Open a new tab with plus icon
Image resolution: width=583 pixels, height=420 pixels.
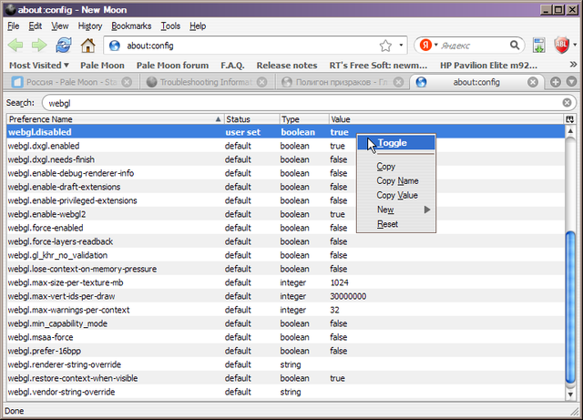click(x=556, y=82)
